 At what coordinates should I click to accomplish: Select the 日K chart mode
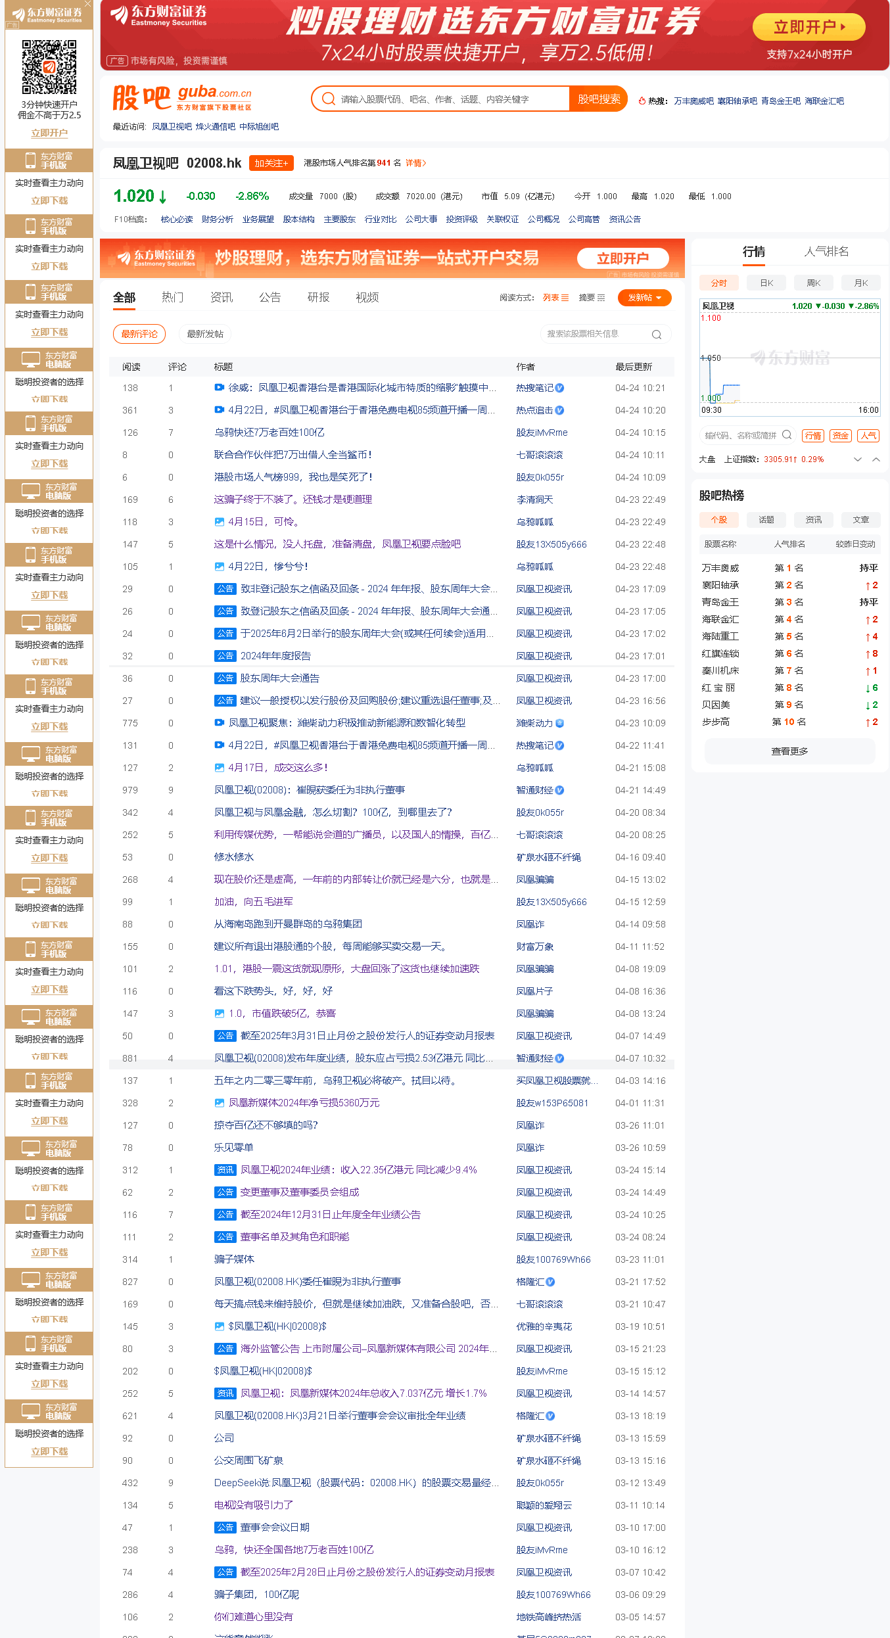click(766, 283)
